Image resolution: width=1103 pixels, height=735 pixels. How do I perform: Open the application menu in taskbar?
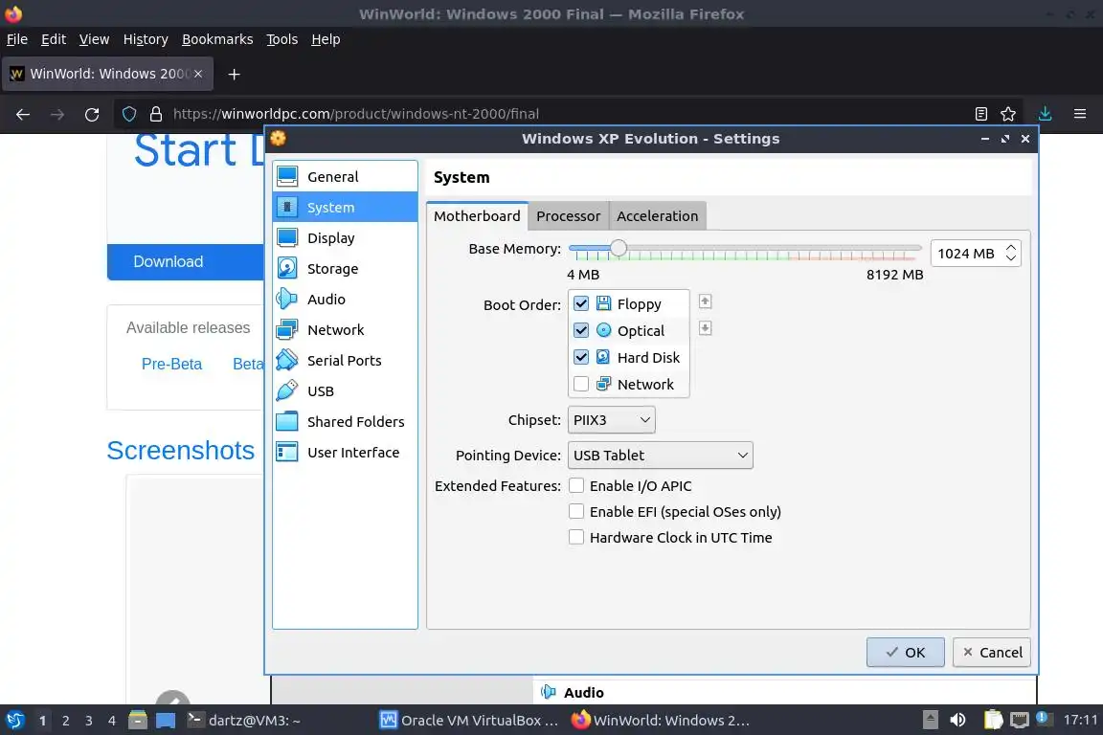pyautogui.click(x=14, y=720)
